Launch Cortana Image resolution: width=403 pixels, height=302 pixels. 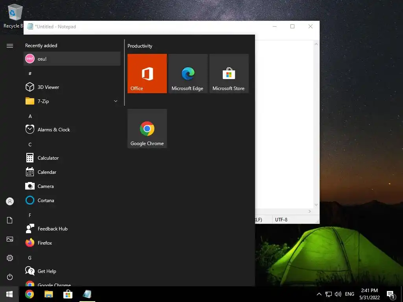click(x=72, y=200)
